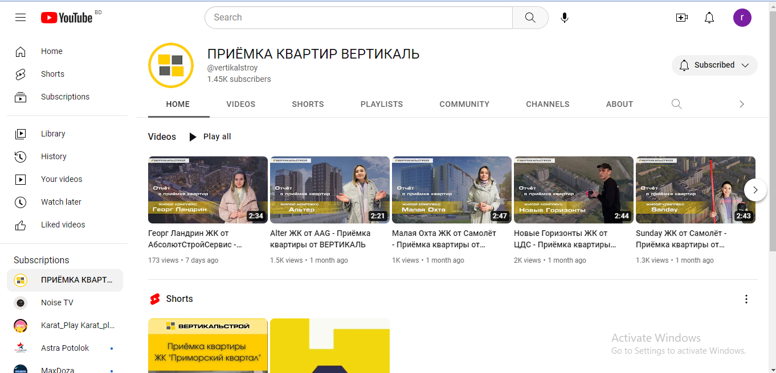The image size is (776, 373).
Task: Open ПРИЁМКА КВАРТ… subscription entry
Action: (65, 280)
